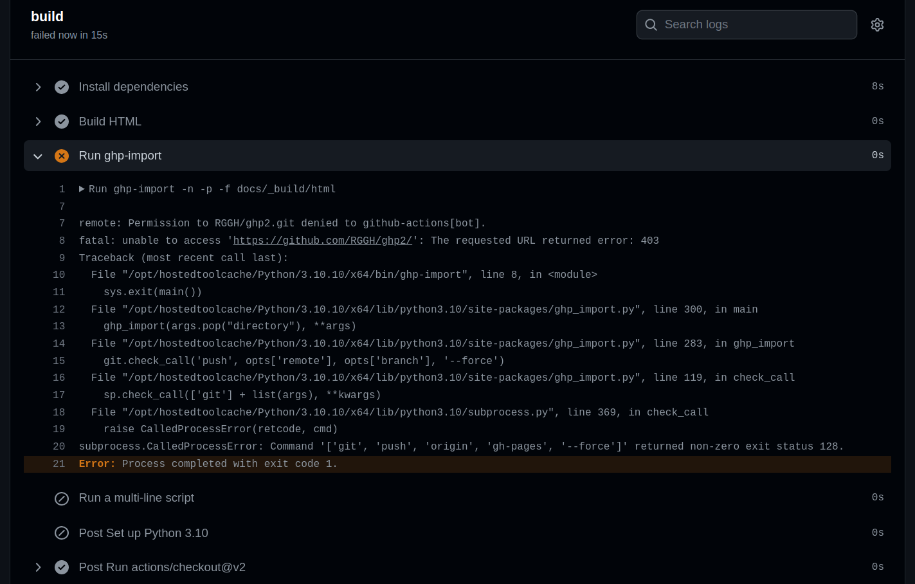Click the check icon on Post Run actions/checkout@v2
The height and width of the screenshot is (584, 915).
tap(62, 567)
